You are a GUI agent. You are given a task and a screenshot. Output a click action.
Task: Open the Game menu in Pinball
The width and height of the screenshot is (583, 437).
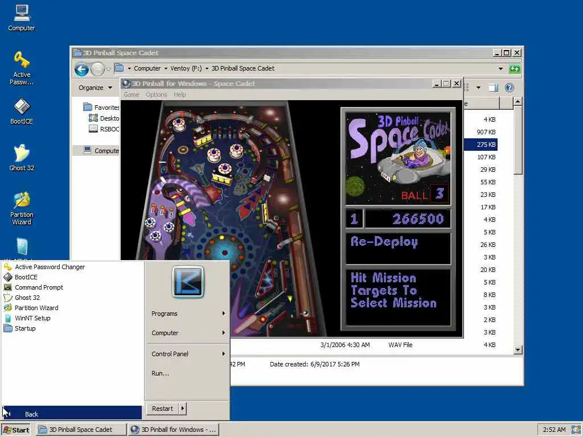132,95
